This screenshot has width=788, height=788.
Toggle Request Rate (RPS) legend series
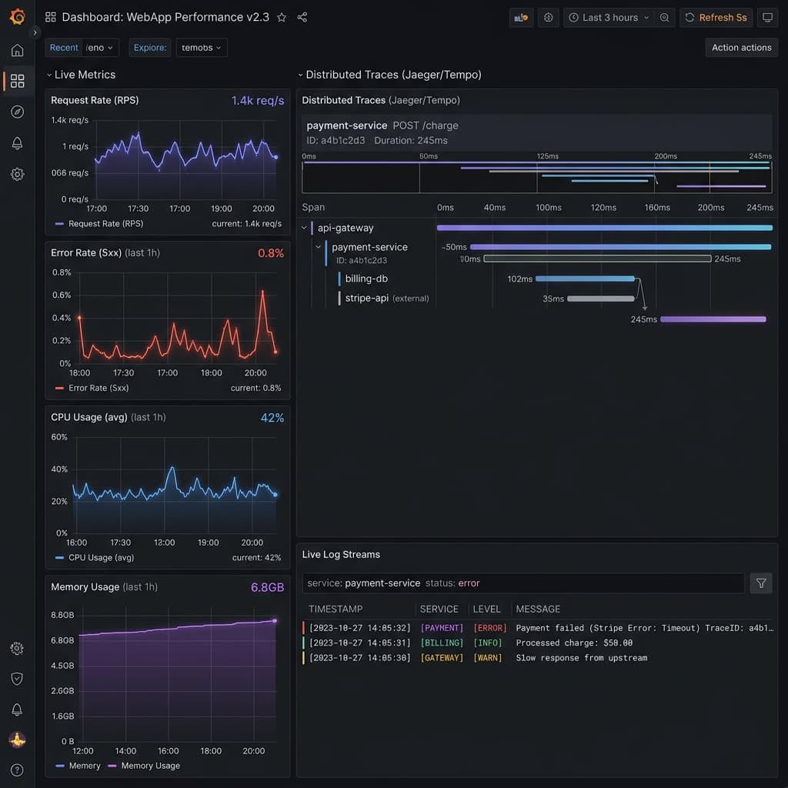99,224
